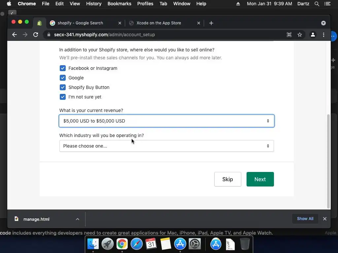Open Safari from the Dock
The height and width of the screenshot is (253, 338).
(x=136, y=244)
